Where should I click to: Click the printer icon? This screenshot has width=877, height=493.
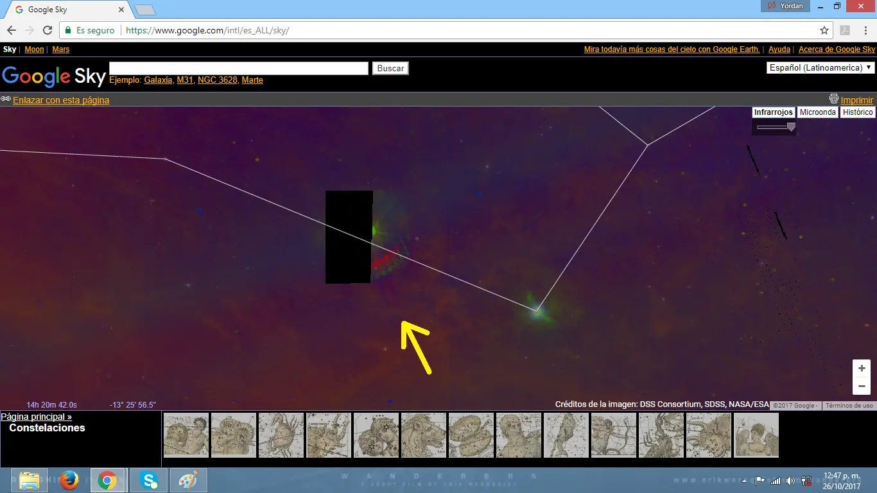(x=834, y=99)
